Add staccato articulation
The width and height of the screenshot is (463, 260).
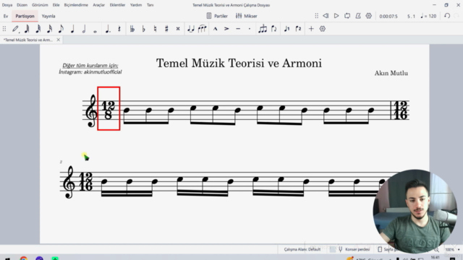[x=250, y=29]
